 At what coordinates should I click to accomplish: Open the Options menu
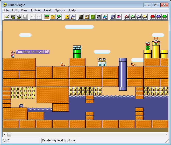point(60,10)
